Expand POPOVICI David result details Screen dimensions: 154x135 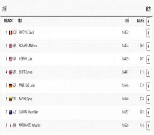[148, 33]
